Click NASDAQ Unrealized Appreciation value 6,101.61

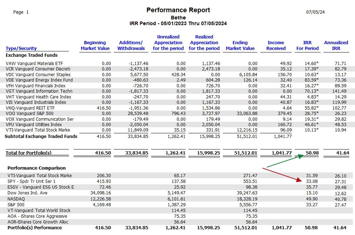coord(176,199)
